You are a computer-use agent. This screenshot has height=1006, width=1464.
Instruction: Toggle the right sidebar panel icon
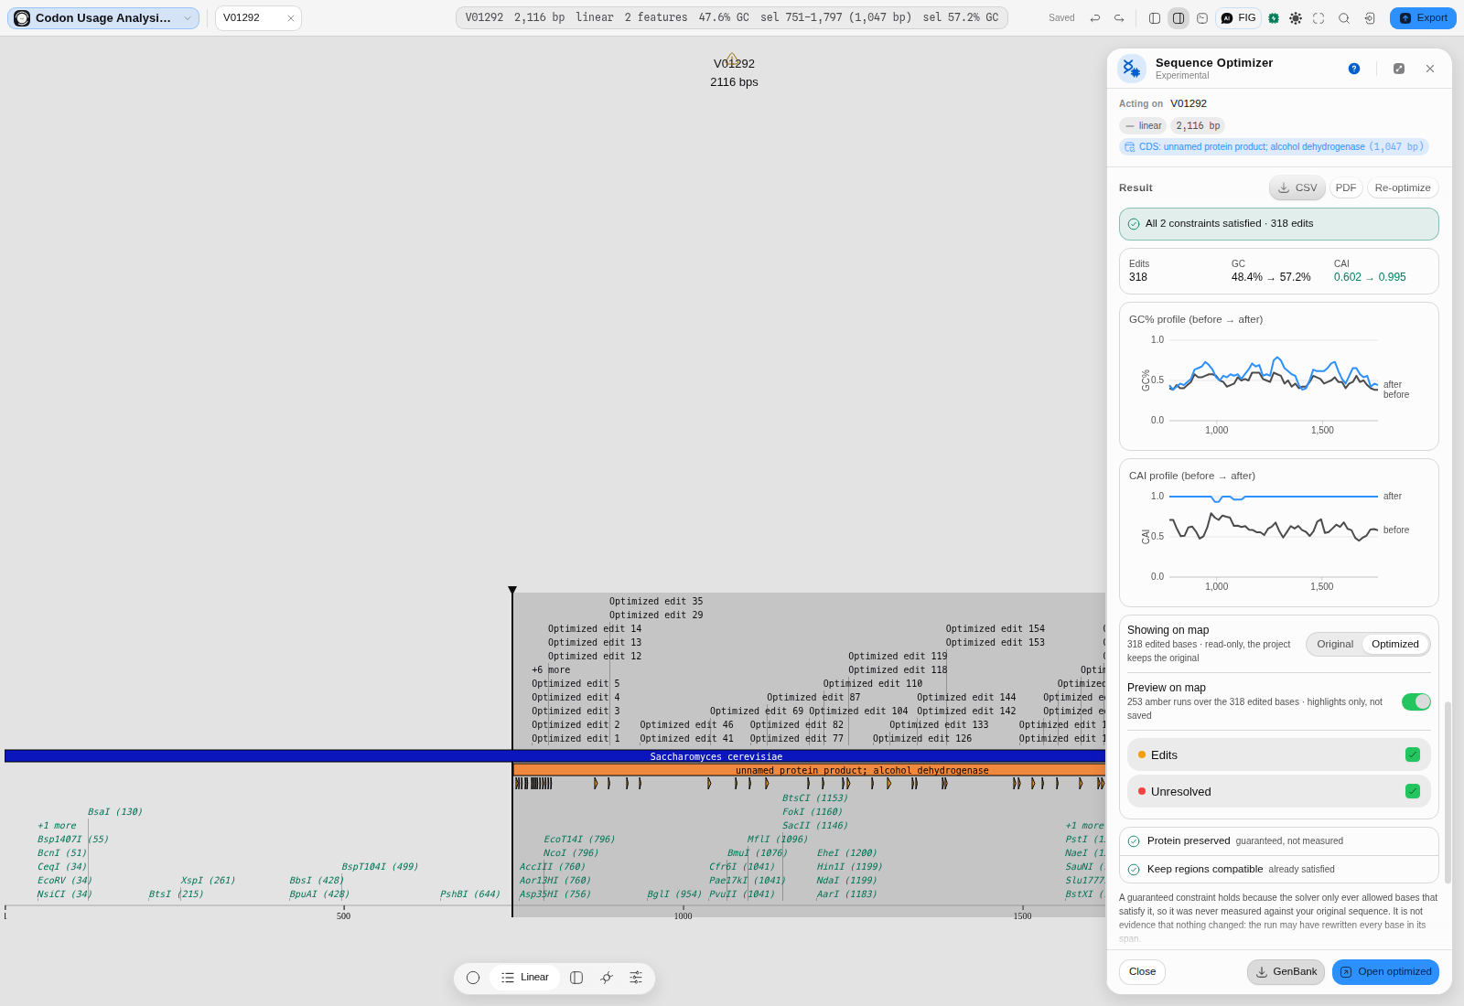[x=1179, y=18]
